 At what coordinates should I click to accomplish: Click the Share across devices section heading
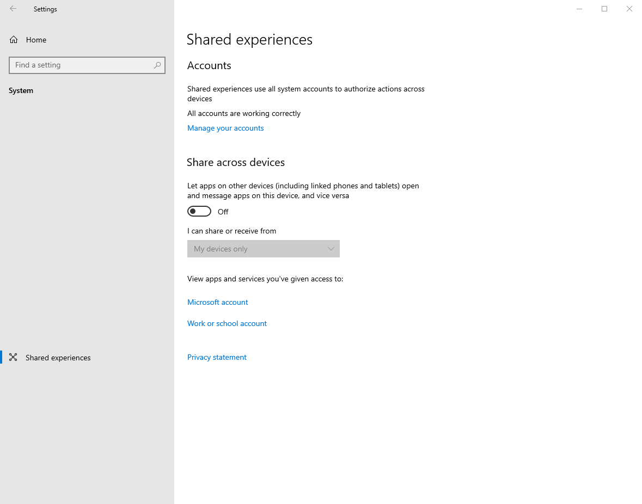236,162
